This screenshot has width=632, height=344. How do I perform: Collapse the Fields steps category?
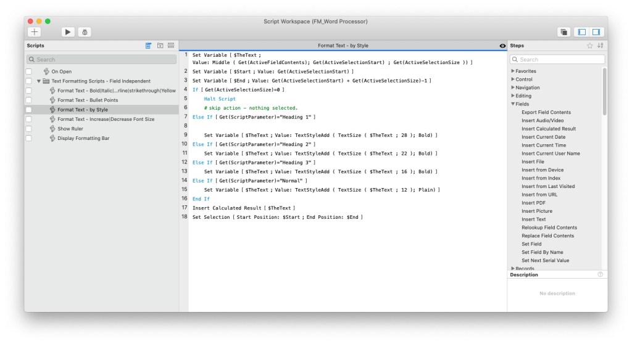(513, 104)
